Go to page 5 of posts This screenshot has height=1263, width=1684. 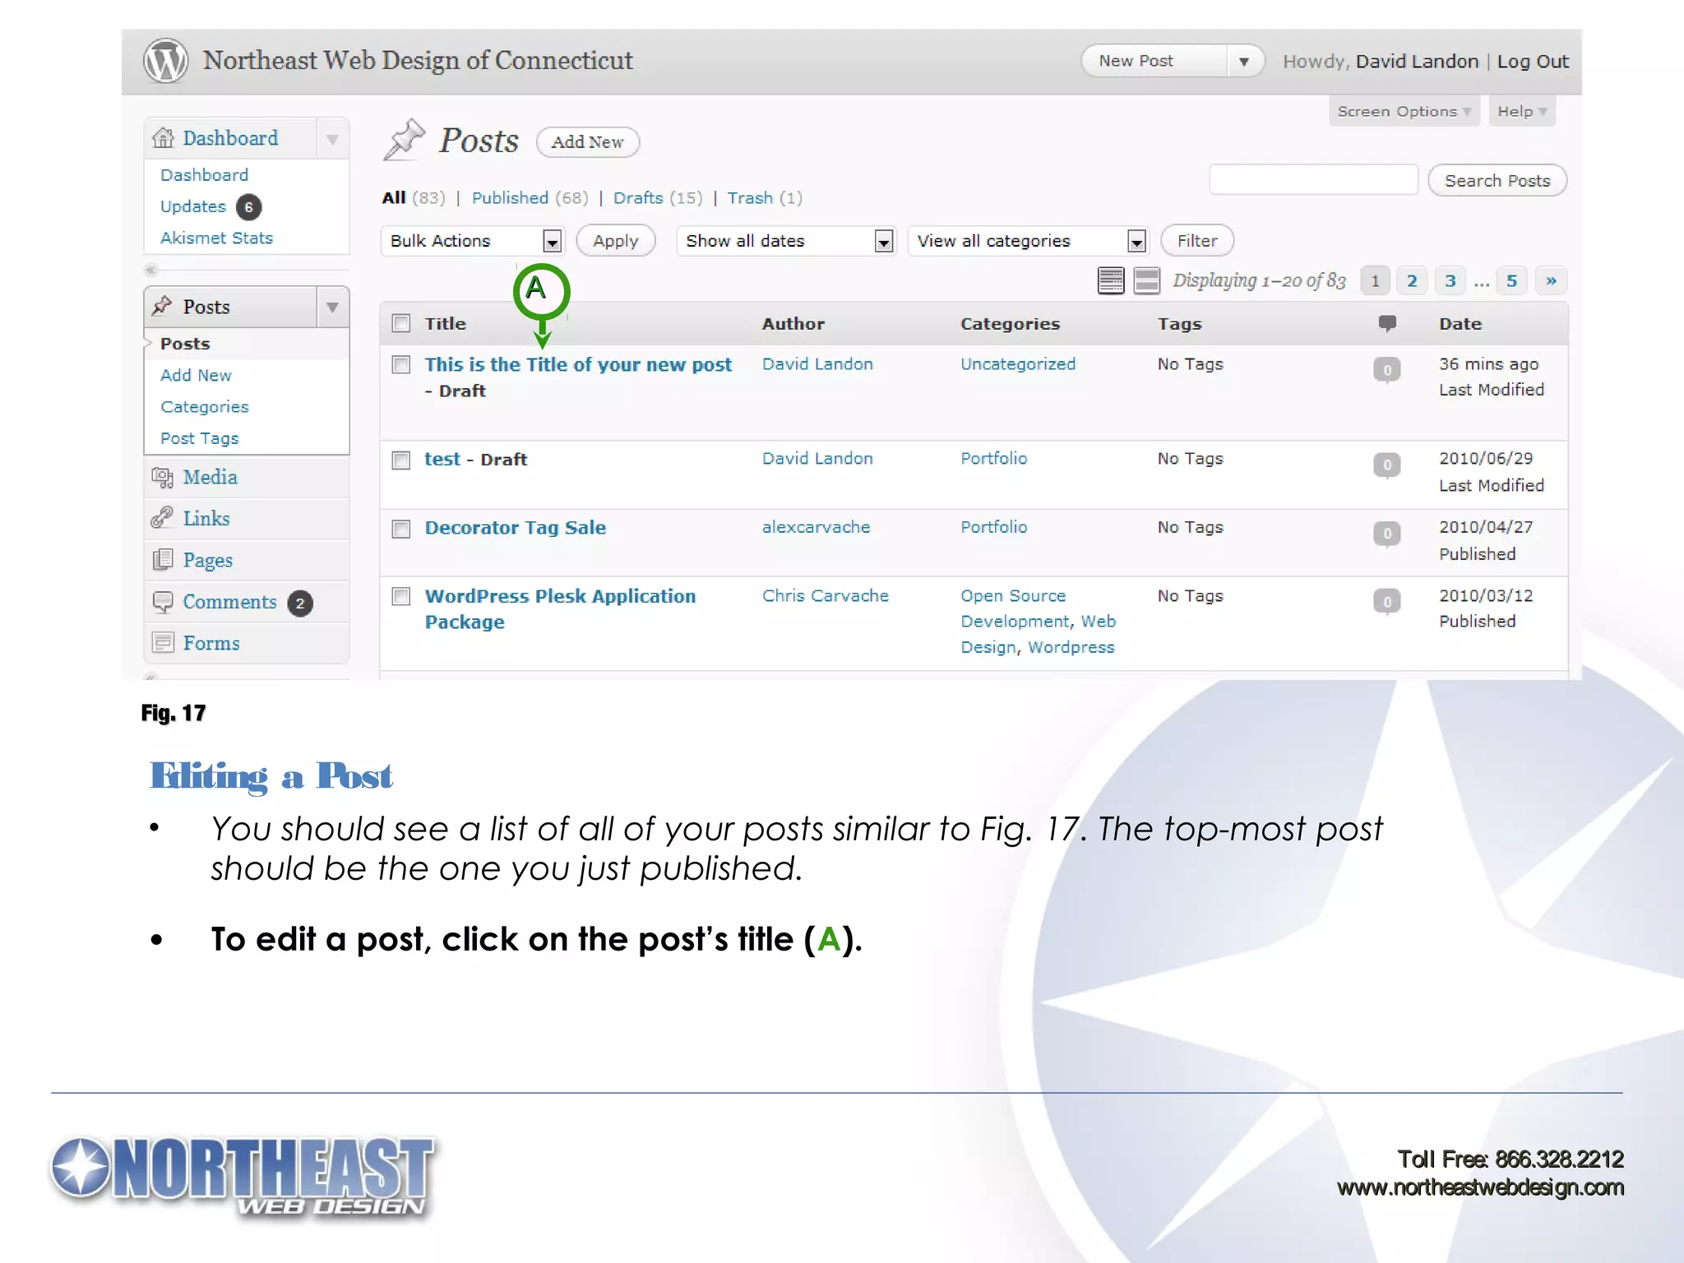(1511, 281)
